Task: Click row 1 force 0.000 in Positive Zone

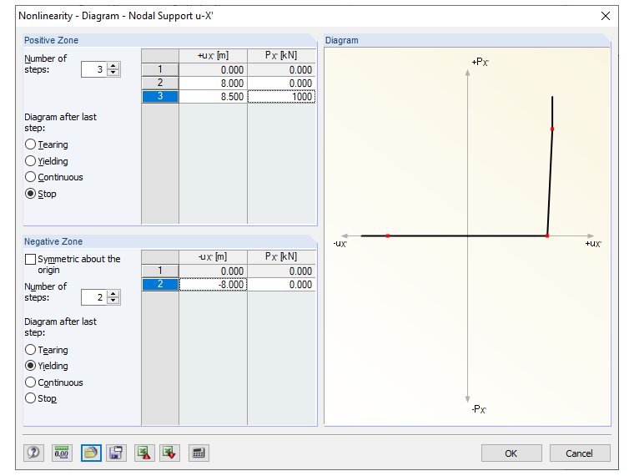Action: [x=281, y=69]
